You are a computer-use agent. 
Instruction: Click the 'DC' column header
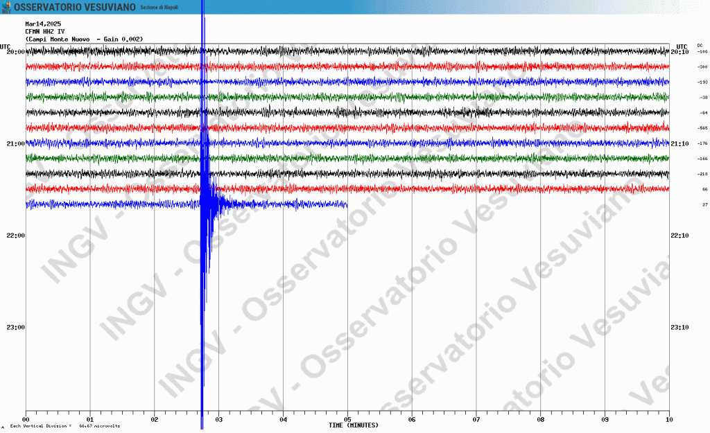coord(700,46)
